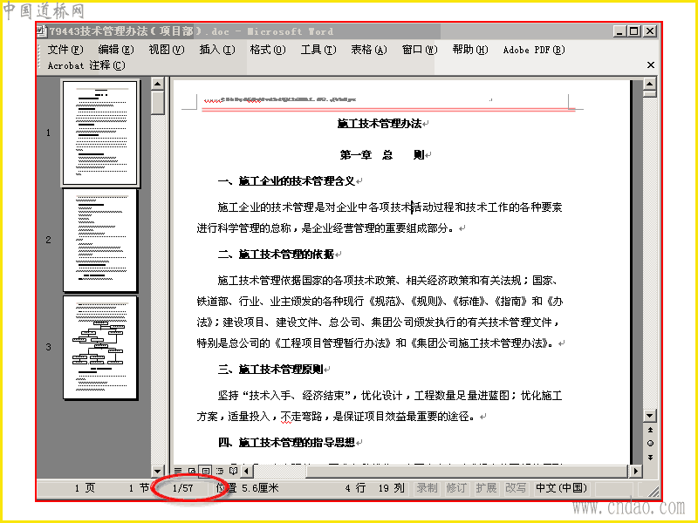Select the Print Layout view icon
698x523 pixels.
tap(206, 471)
